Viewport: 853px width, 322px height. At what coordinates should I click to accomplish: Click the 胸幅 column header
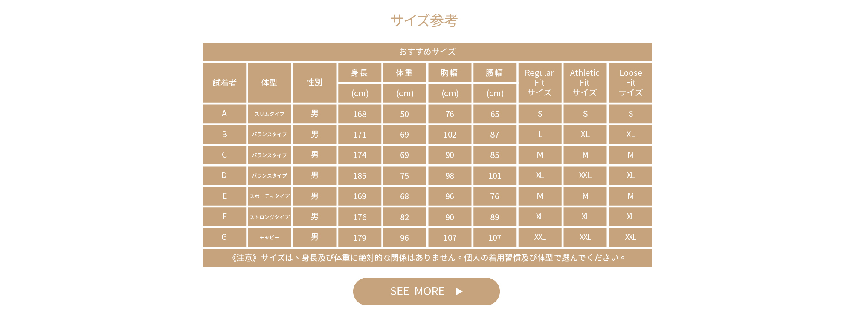tap(450, 73)
